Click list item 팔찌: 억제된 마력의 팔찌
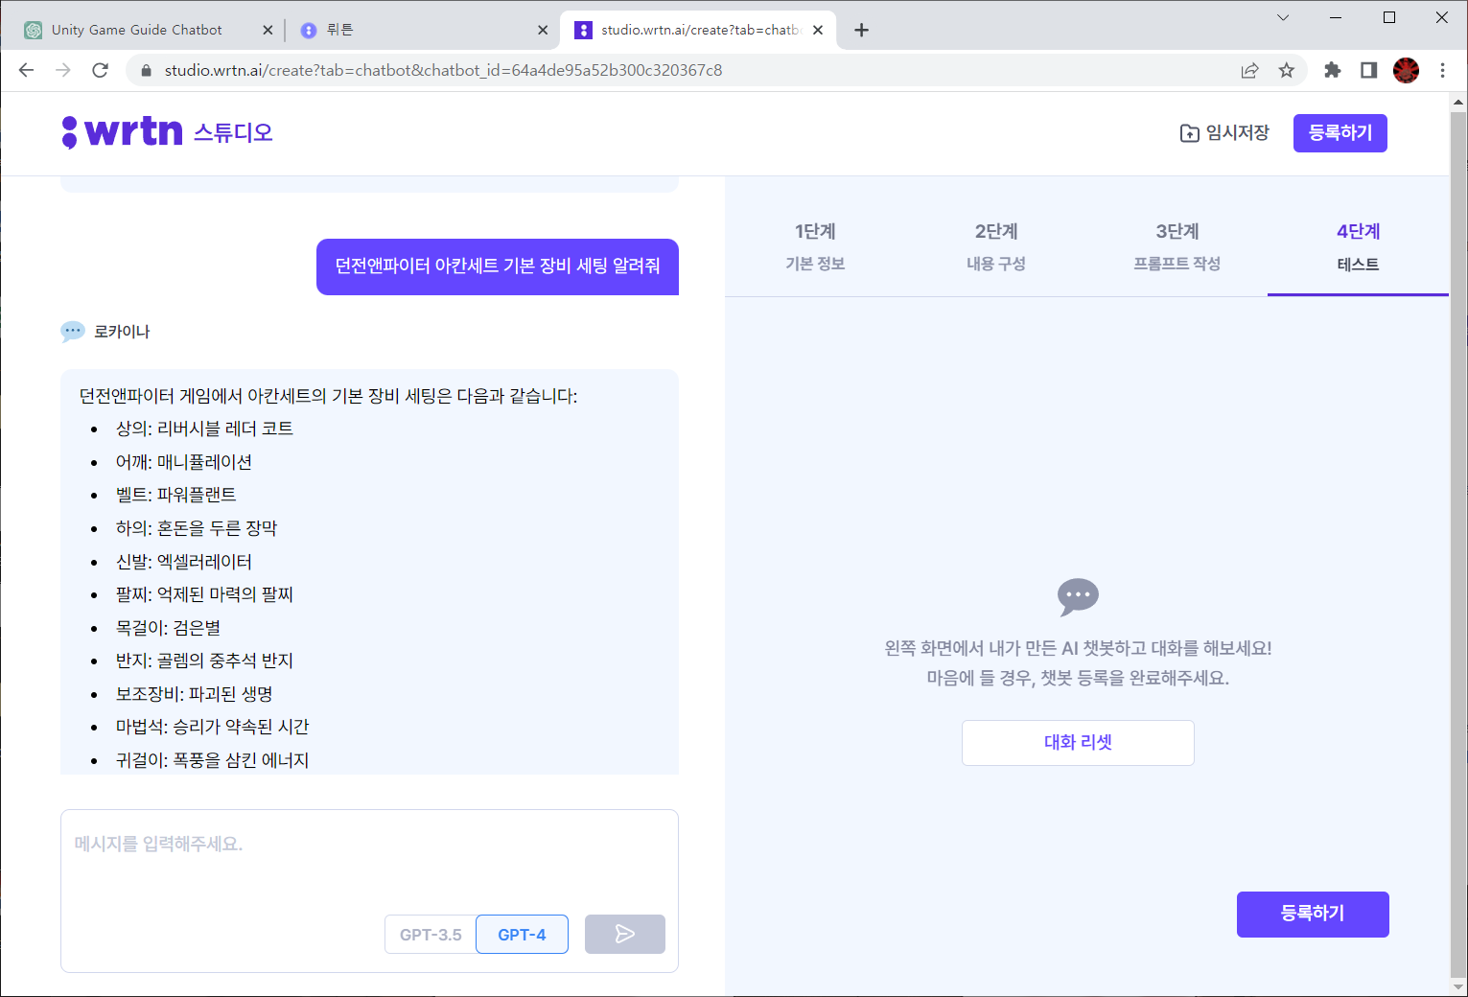The width and height of the screenshot is (1468, 997). (204, 594)
